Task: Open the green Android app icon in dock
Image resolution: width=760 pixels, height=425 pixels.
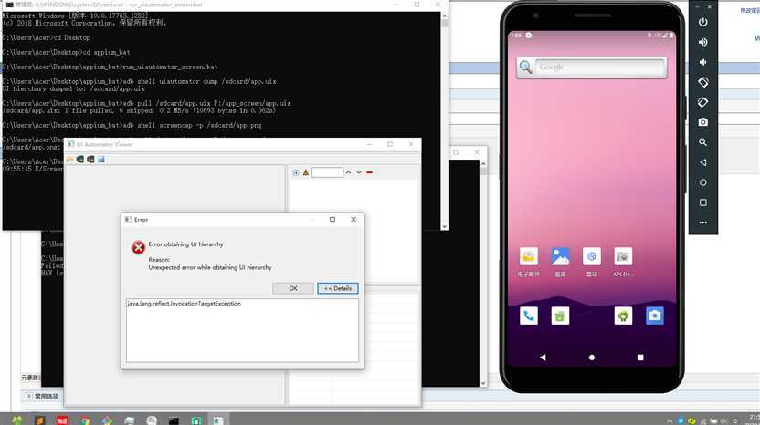Action: pos(623,316)
